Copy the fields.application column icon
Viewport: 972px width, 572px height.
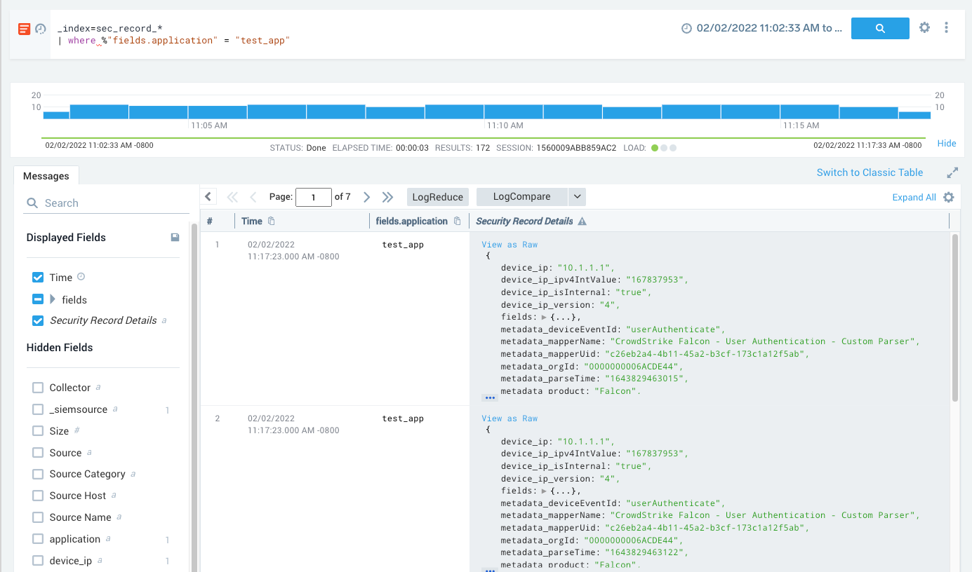pyautogui.click(x=458, y=222)
